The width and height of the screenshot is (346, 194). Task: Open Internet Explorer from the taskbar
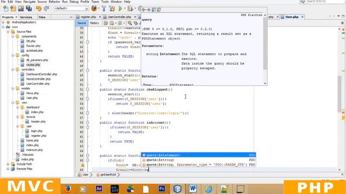pyautogui.click(x=209, y=189)
